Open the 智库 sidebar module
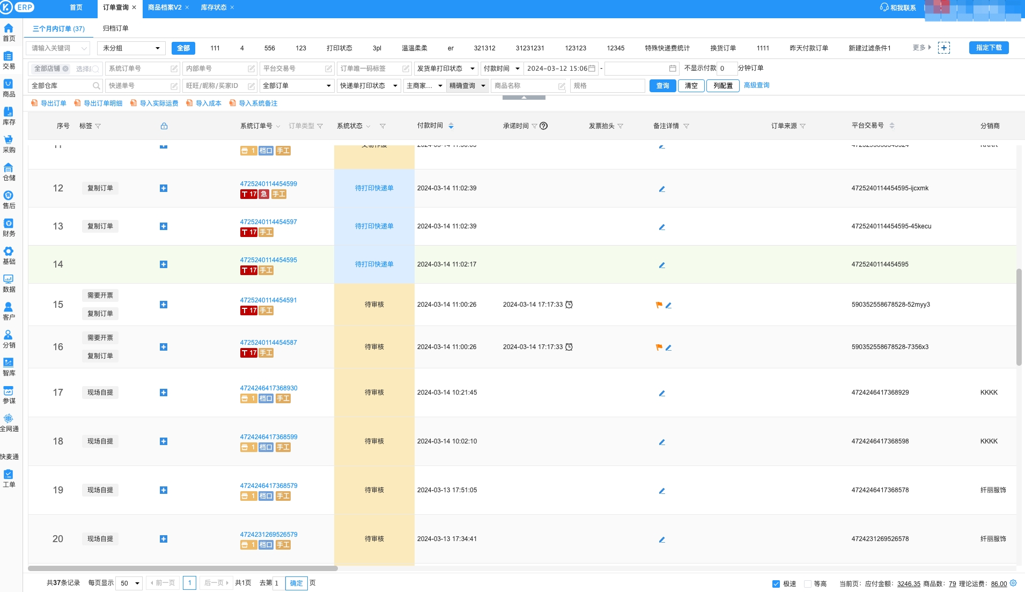Viewport: 1025px width, 592px height. 9,367
